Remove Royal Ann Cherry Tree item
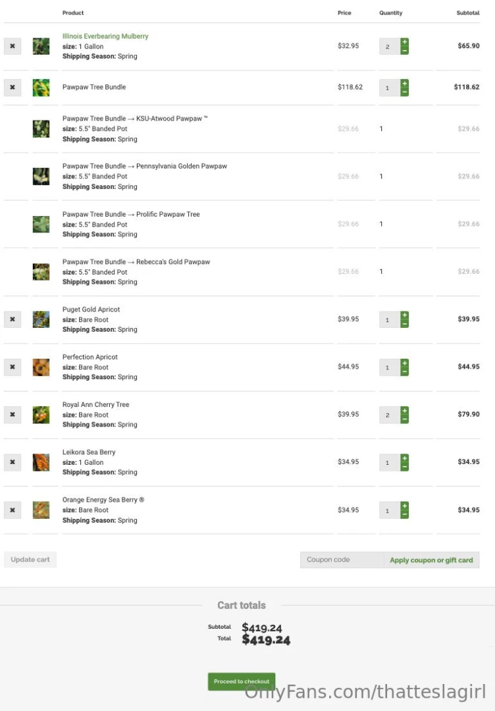Image resolution: width=495 pixels, height=711 pixels. pos(13,415)
